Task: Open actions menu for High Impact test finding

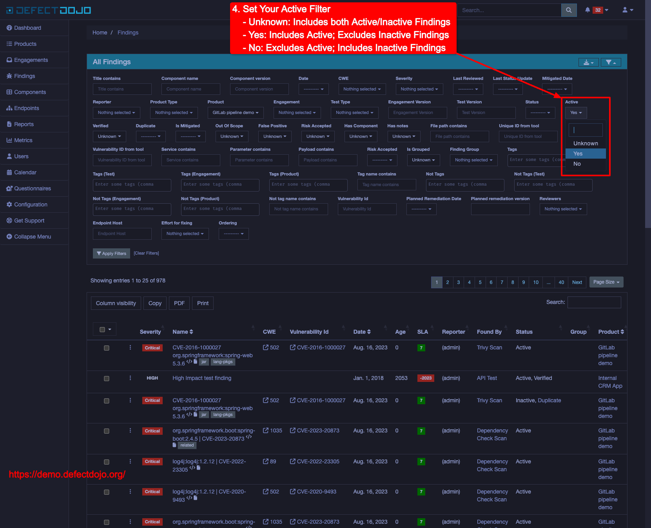Action: tap(131, 378)
